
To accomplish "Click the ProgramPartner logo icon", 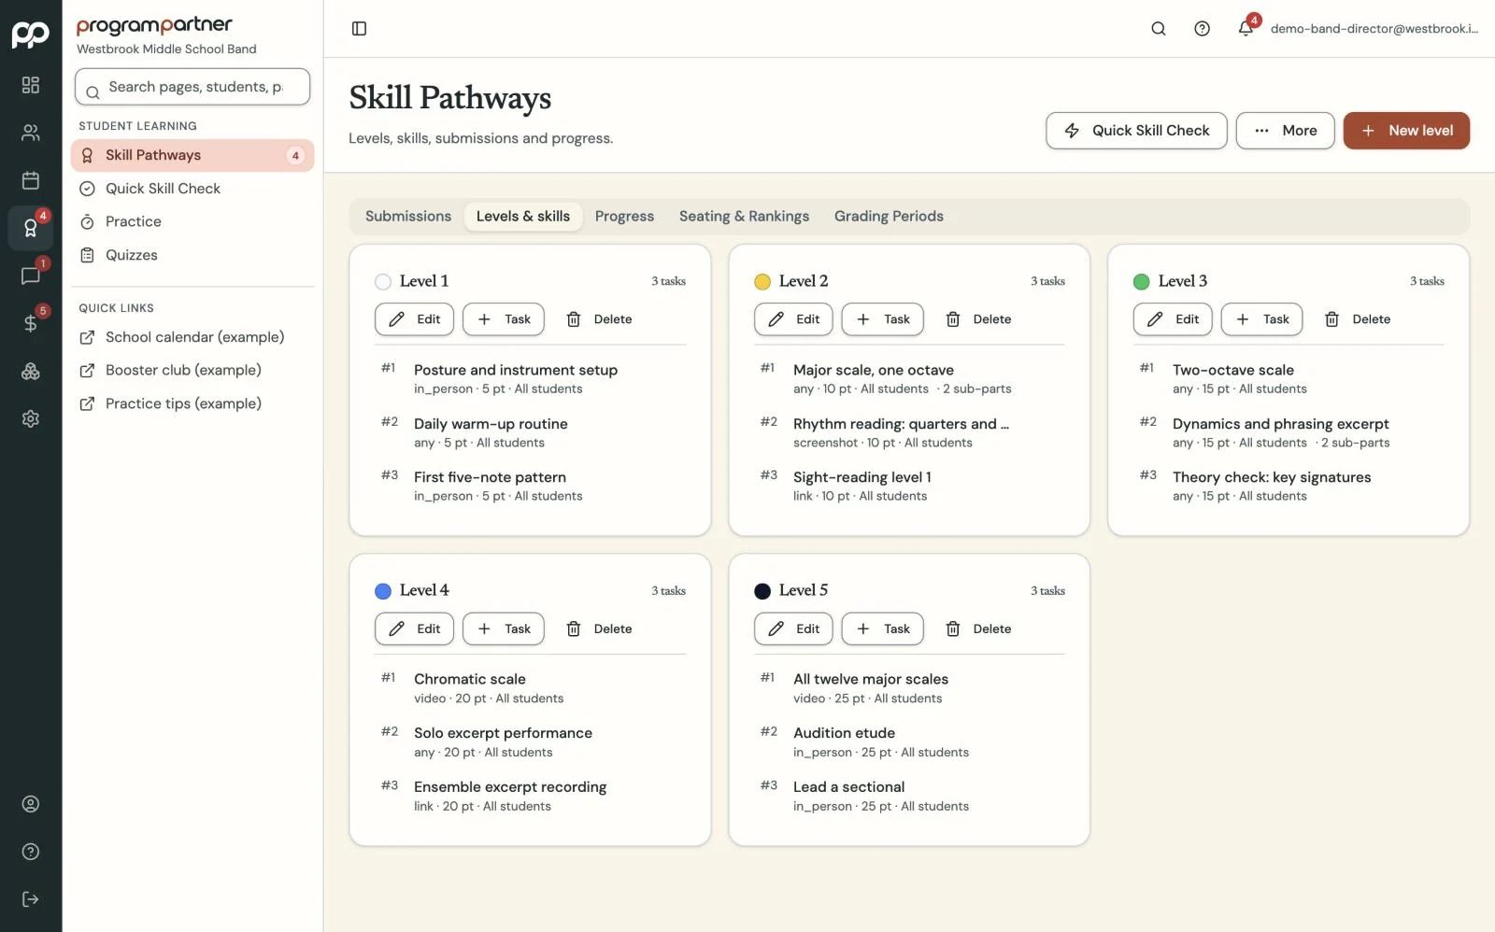I will pos(31,35).
